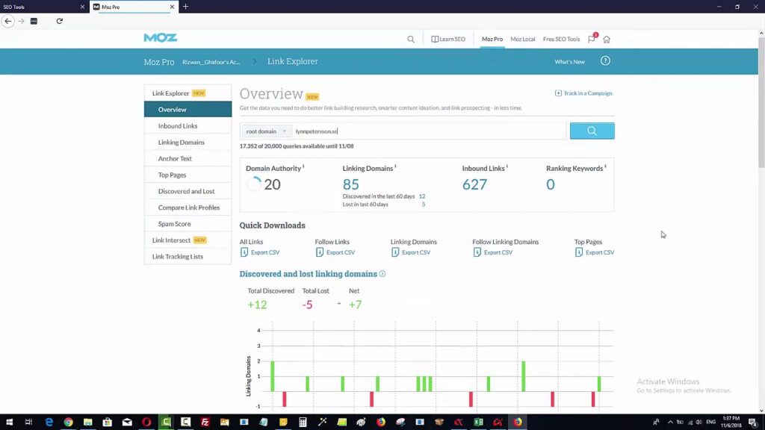Export CSV for Top Pages

tap(594, 252)
